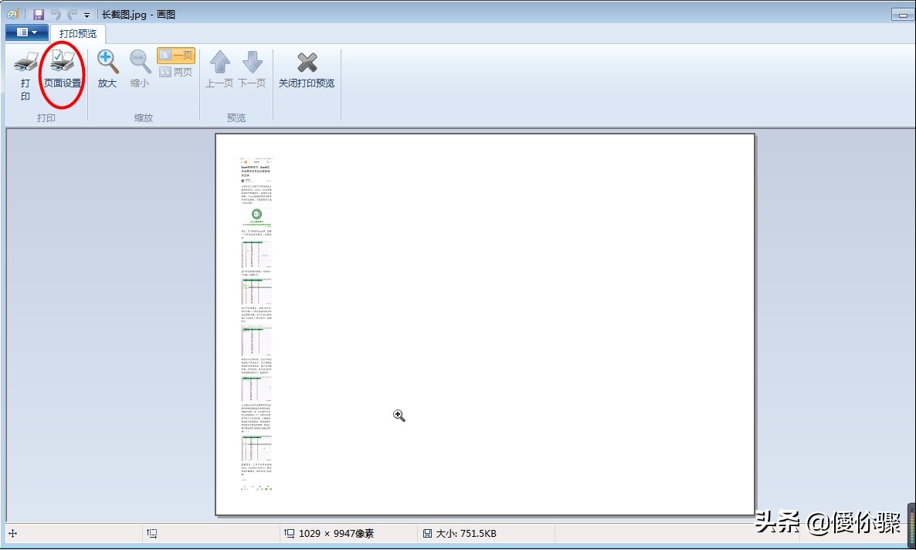Click the Save floppy disk icon
The width and height of the screenshot is (916, 550).
point(38,15)
